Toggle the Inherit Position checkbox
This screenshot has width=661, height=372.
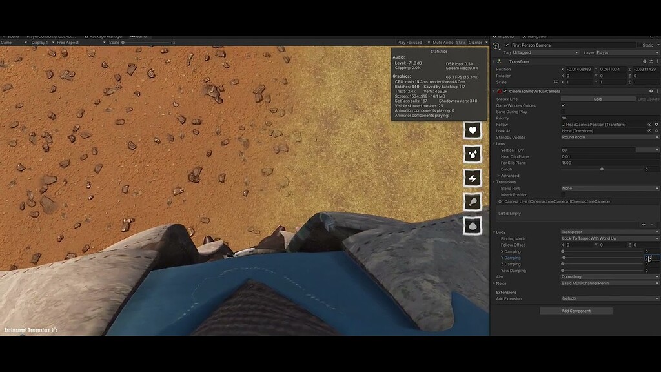[562, 195]
